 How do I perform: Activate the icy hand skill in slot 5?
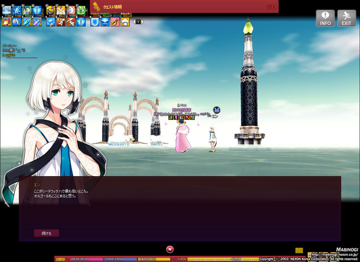click(51, 22)
